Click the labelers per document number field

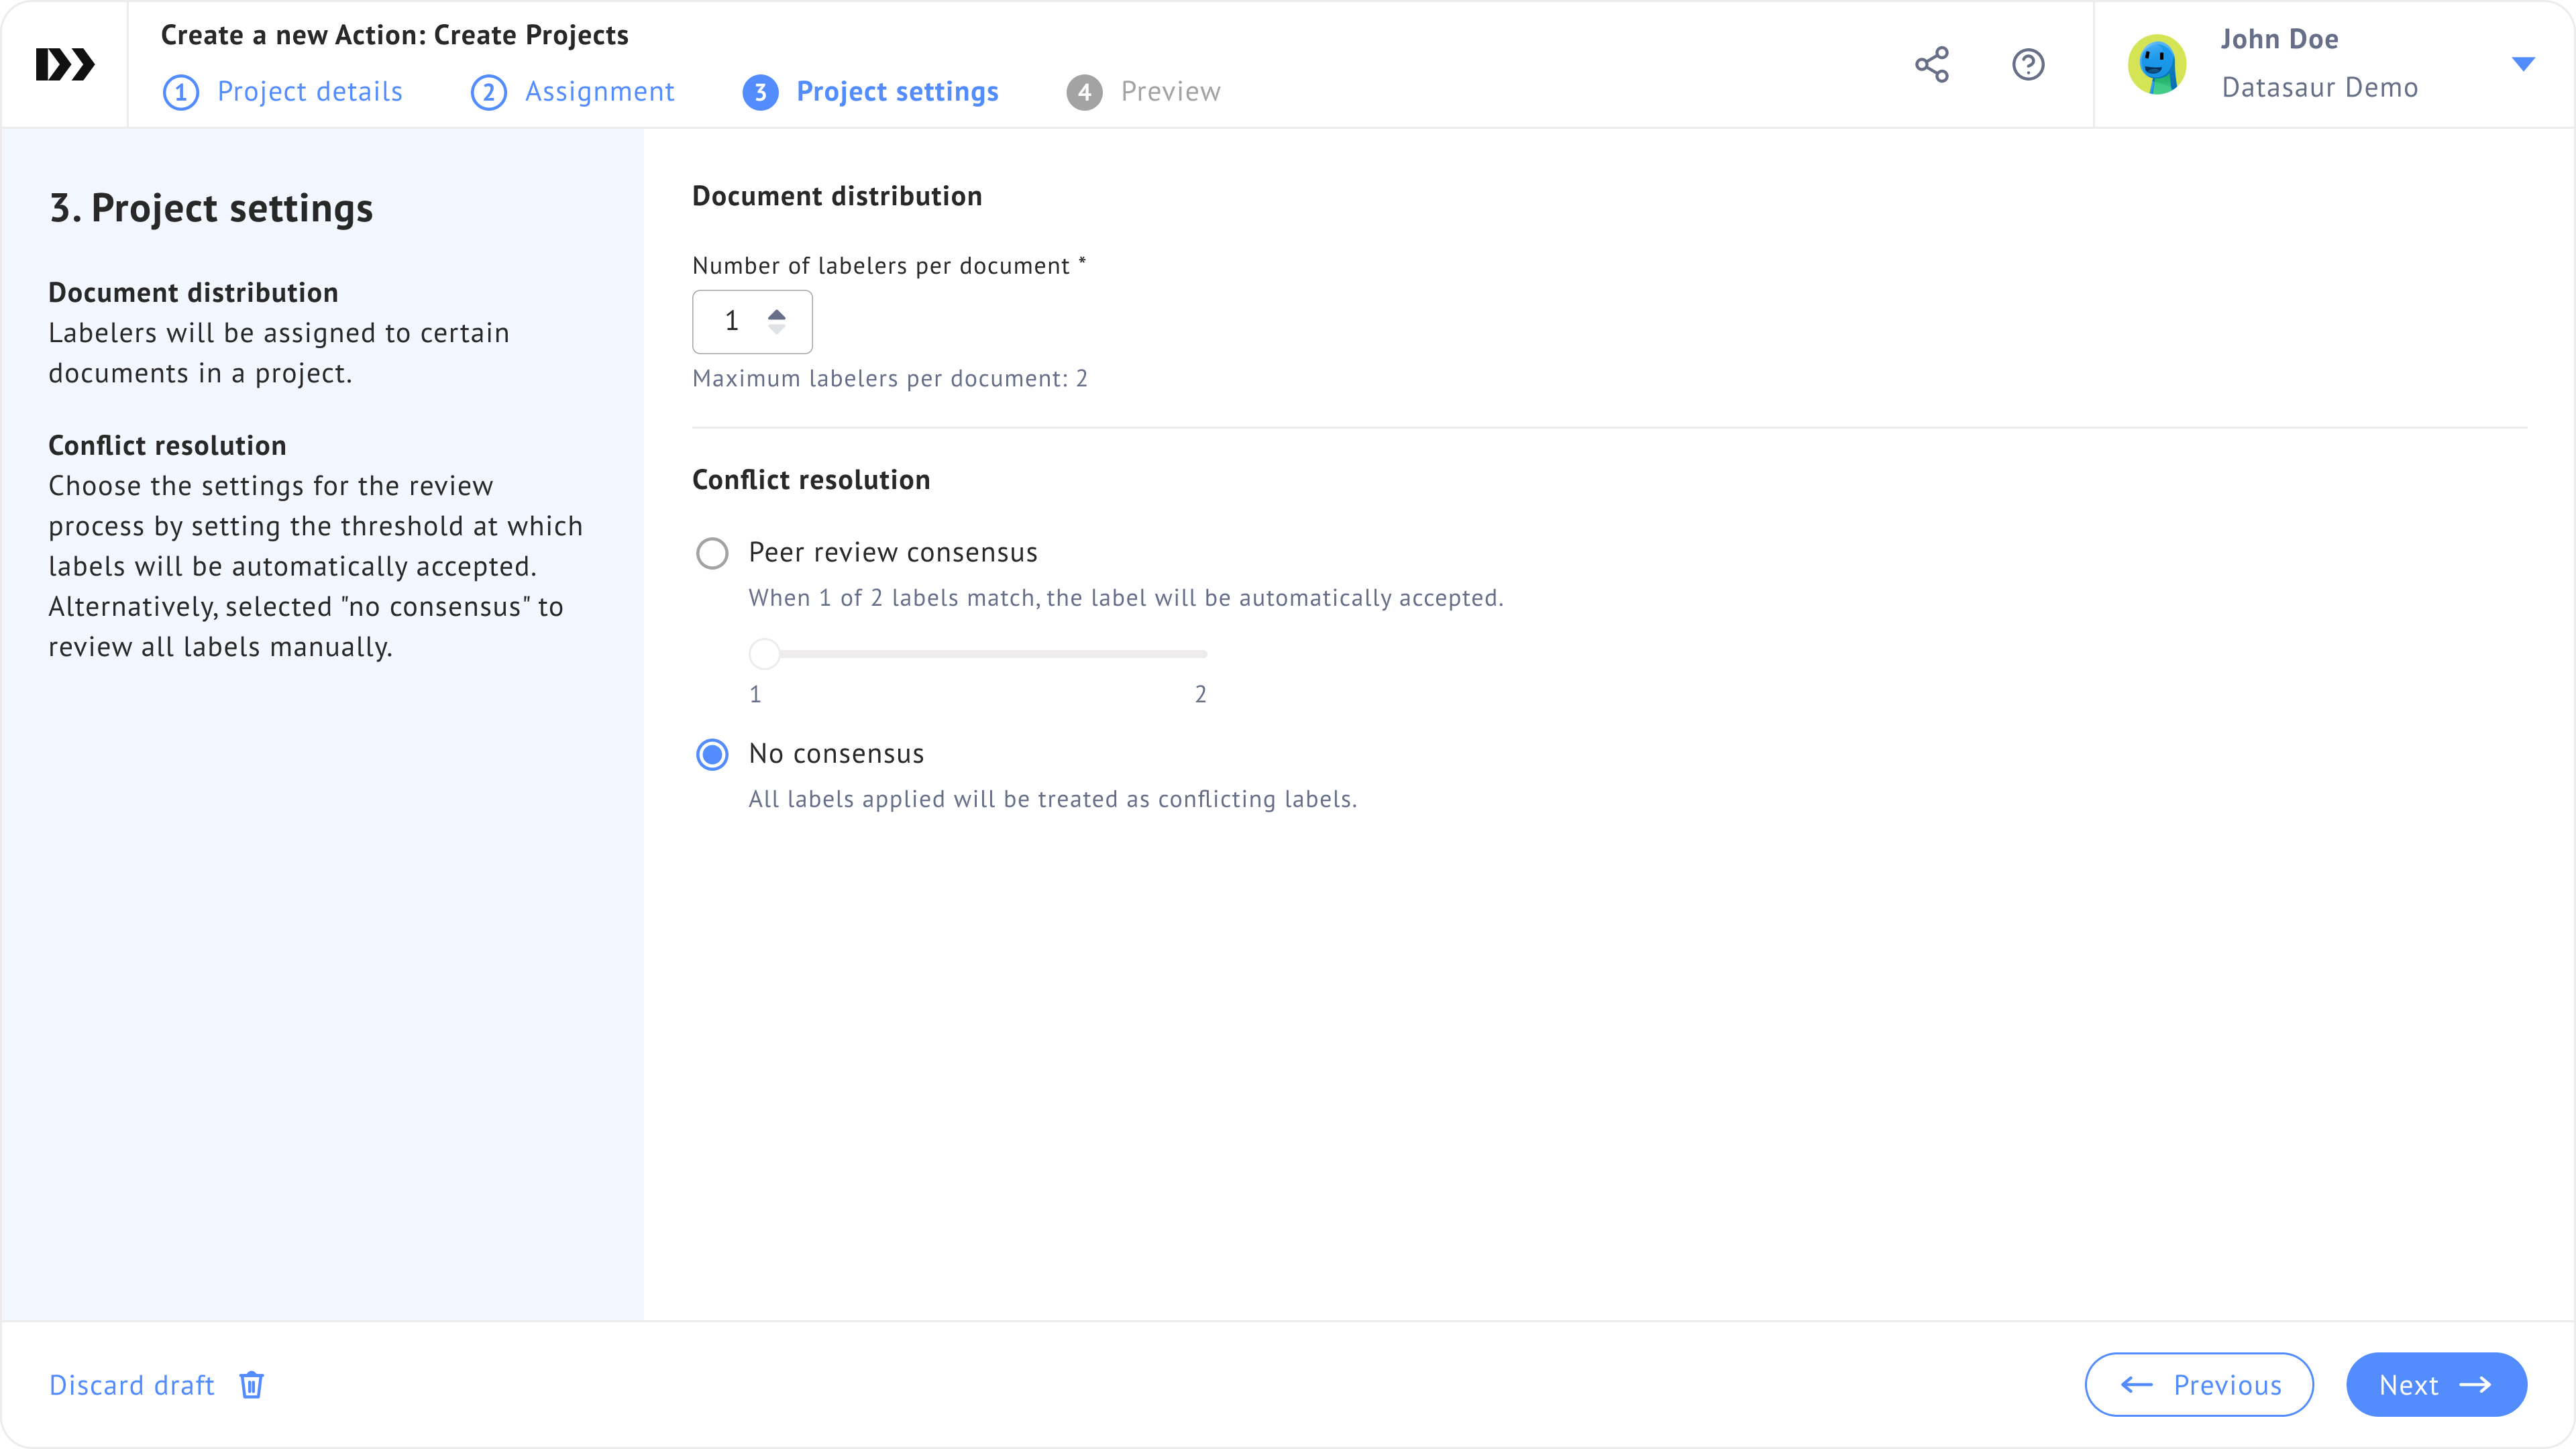pos(731,321)
